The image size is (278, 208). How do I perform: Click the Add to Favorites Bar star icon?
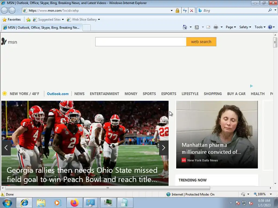coord(28,19)
